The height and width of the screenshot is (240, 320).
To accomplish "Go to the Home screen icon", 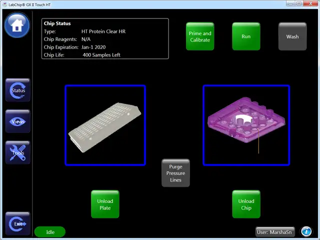I will click(x=17, y=25).
